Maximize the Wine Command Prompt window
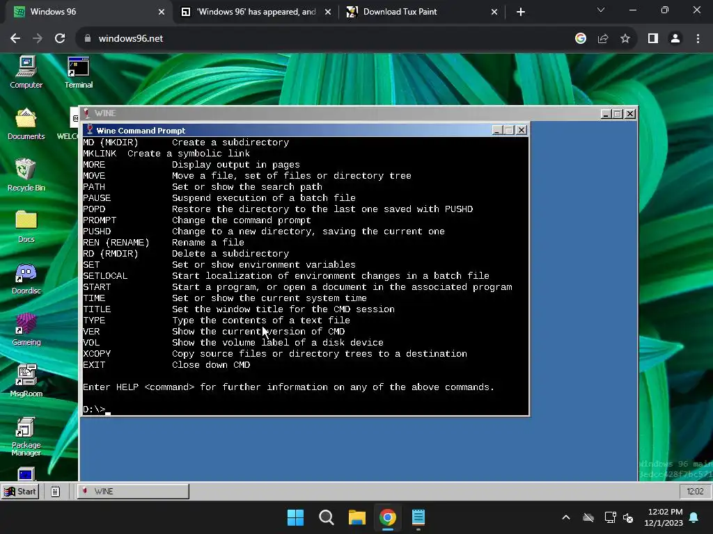Image resolution: width=713 pixels, height=534 pixels. [x=509, y=130]
